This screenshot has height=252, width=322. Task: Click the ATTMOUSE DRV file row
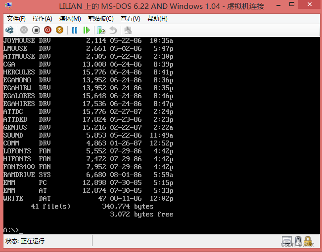[x=89, y=56]
